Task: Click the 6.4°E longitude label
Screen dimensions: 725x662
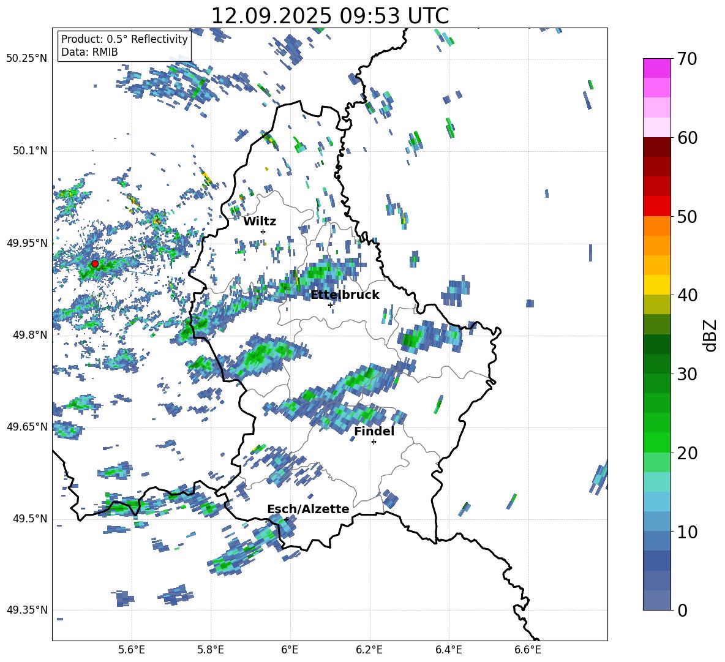Action: pyautogui.click(x=448, y=650)
